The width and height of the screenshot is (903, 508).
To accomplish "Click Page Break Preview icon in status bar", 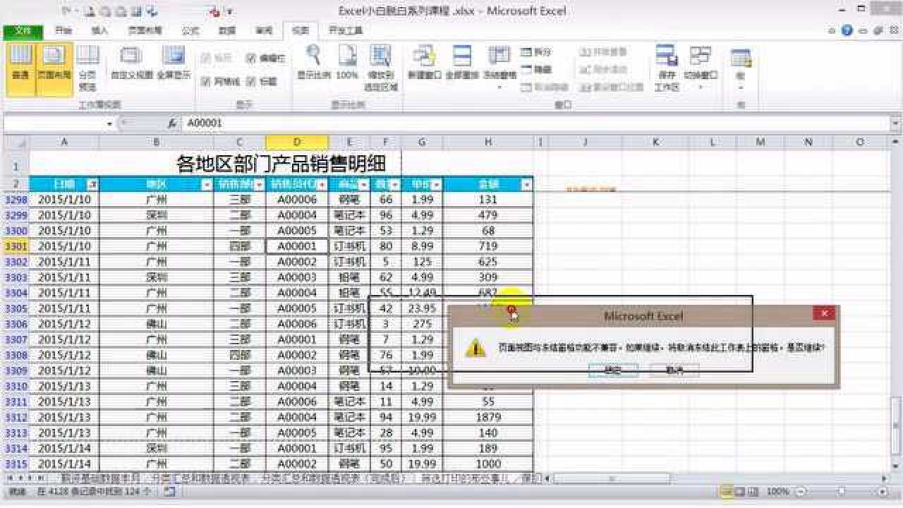I will (x=753, y=491).
